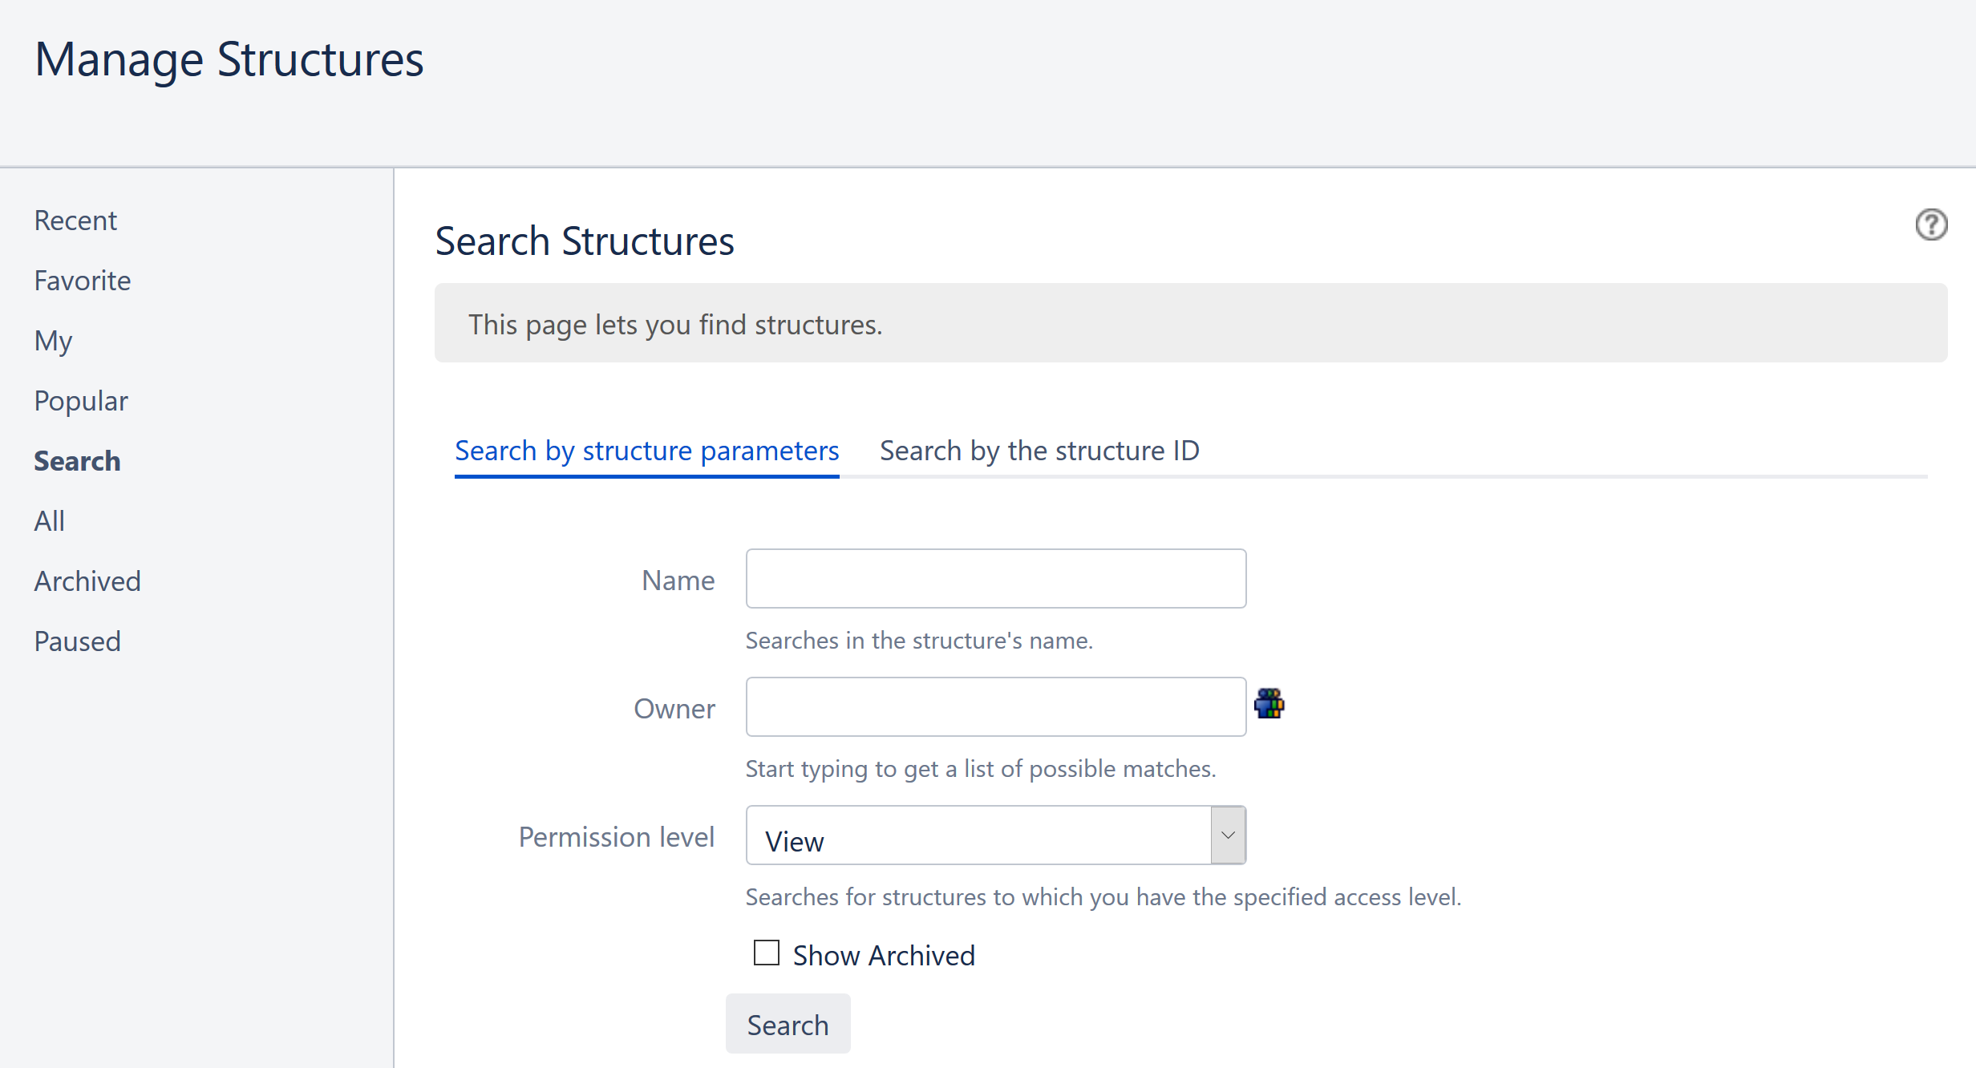Open the All structures view
This screenshot has height=1068, width=1976.
49,520
